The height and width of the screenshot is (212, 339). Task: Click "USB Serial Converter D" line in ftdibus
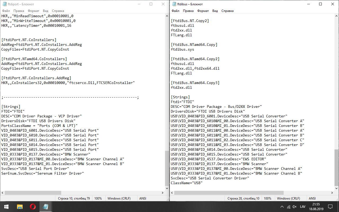(x=238, y=145)
